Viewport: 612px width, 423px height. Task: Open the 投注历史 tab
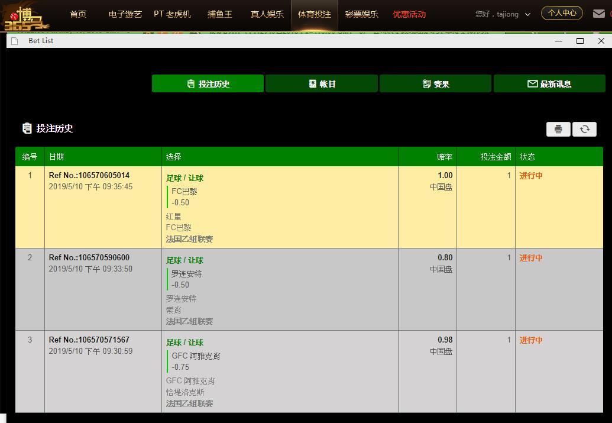[x=208, y=83]
